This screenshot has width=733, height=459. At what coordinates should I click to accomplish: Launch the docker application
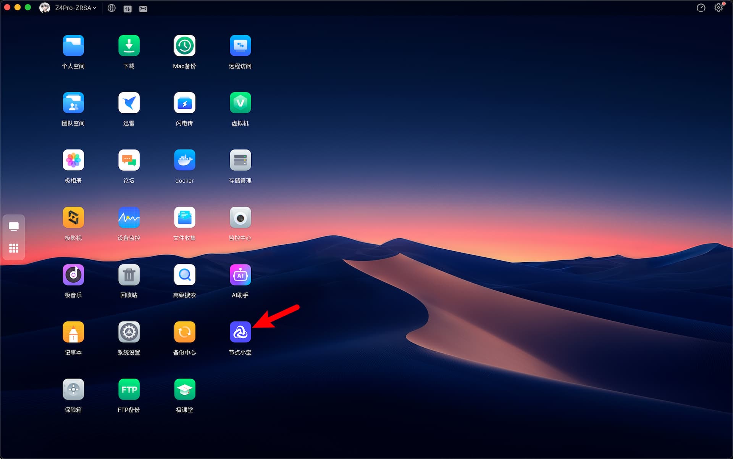click(184, 160)
